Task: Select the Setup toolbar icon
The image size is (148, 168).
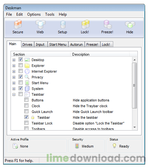Action: coord(63,25)
